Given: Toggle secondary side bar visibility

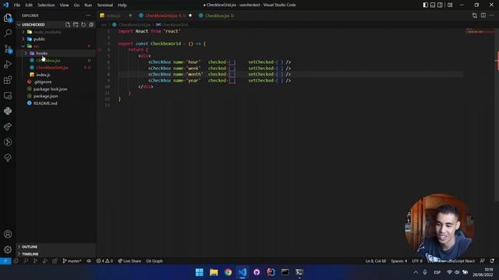Looking at the screenshot, I should coord(440,5).
